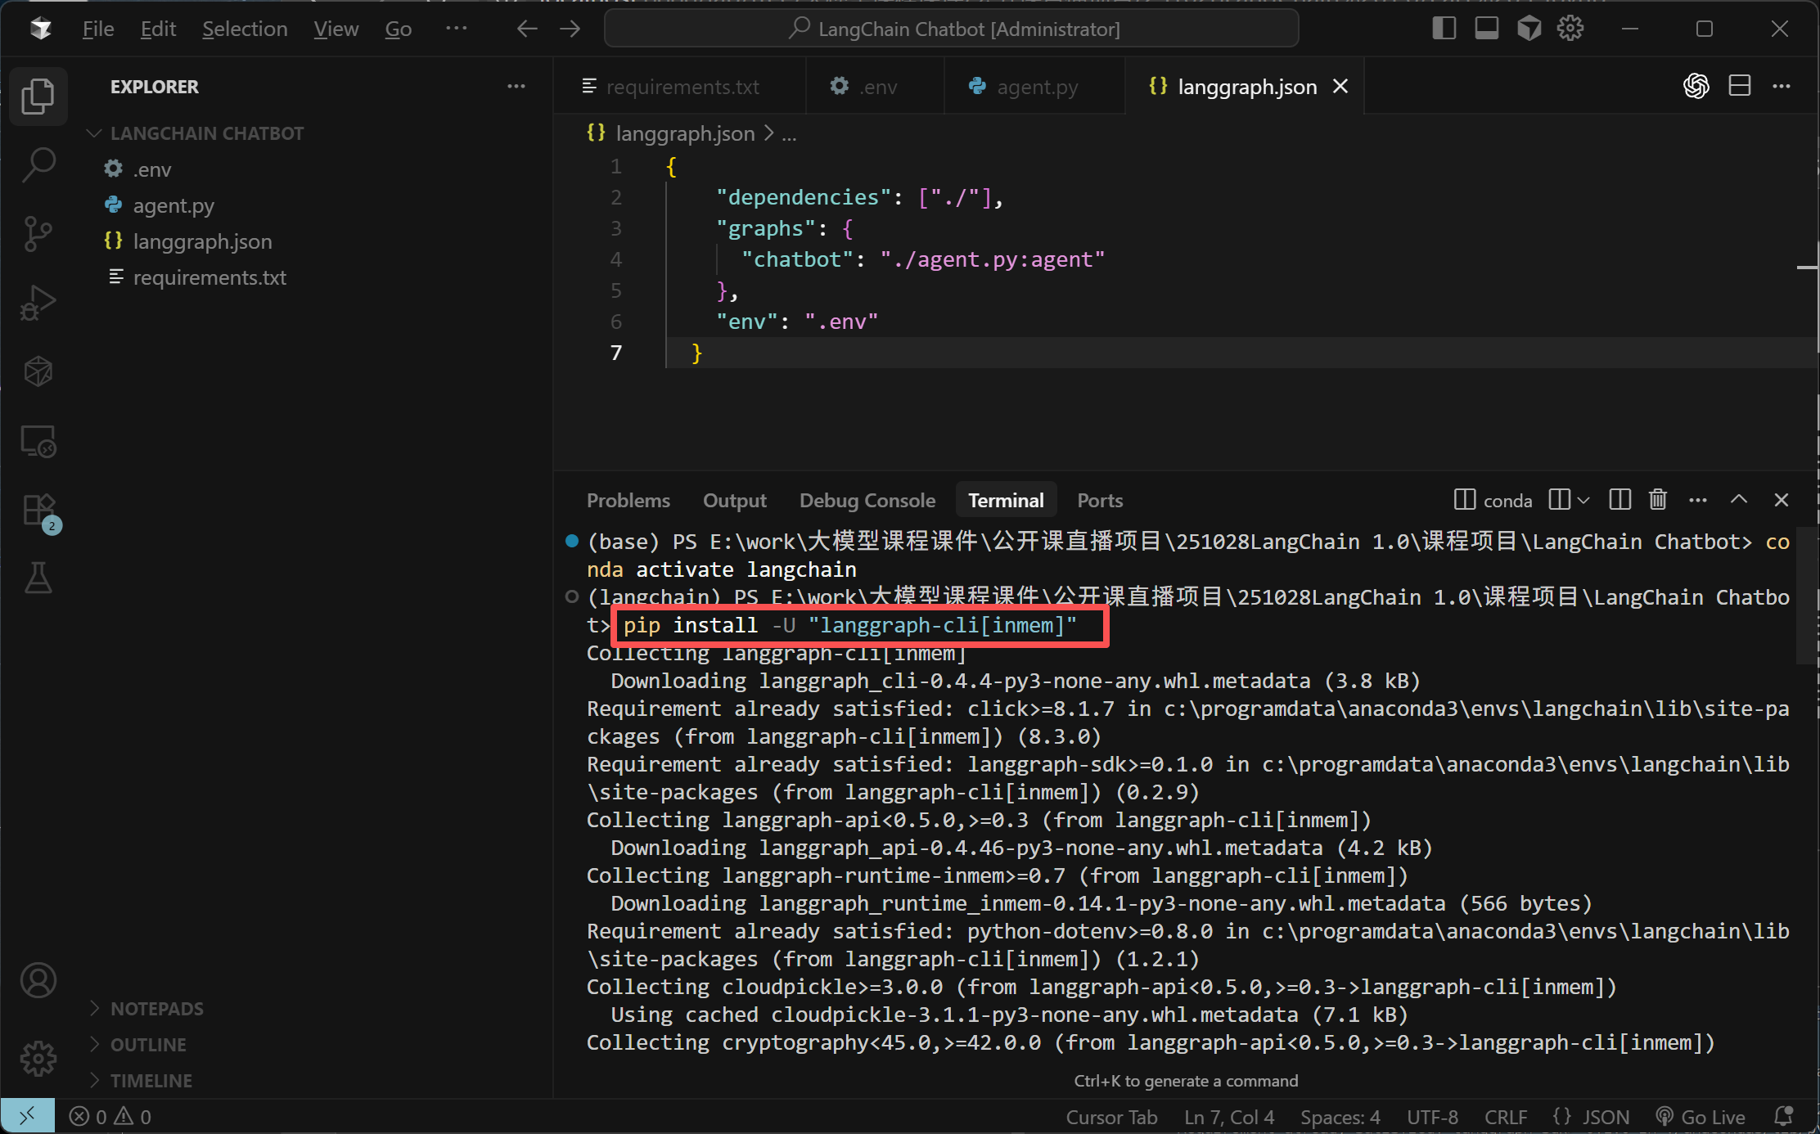Open the overflow menu after Go
Screen dimensions: 1820x1134
456,29
